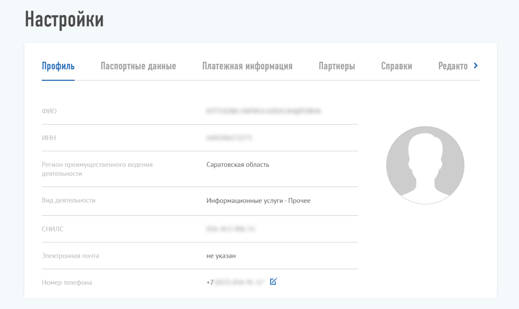Click the Регион преимущественного ведения деятельности label
Viewport: 519px width, 309px height.
97,169
